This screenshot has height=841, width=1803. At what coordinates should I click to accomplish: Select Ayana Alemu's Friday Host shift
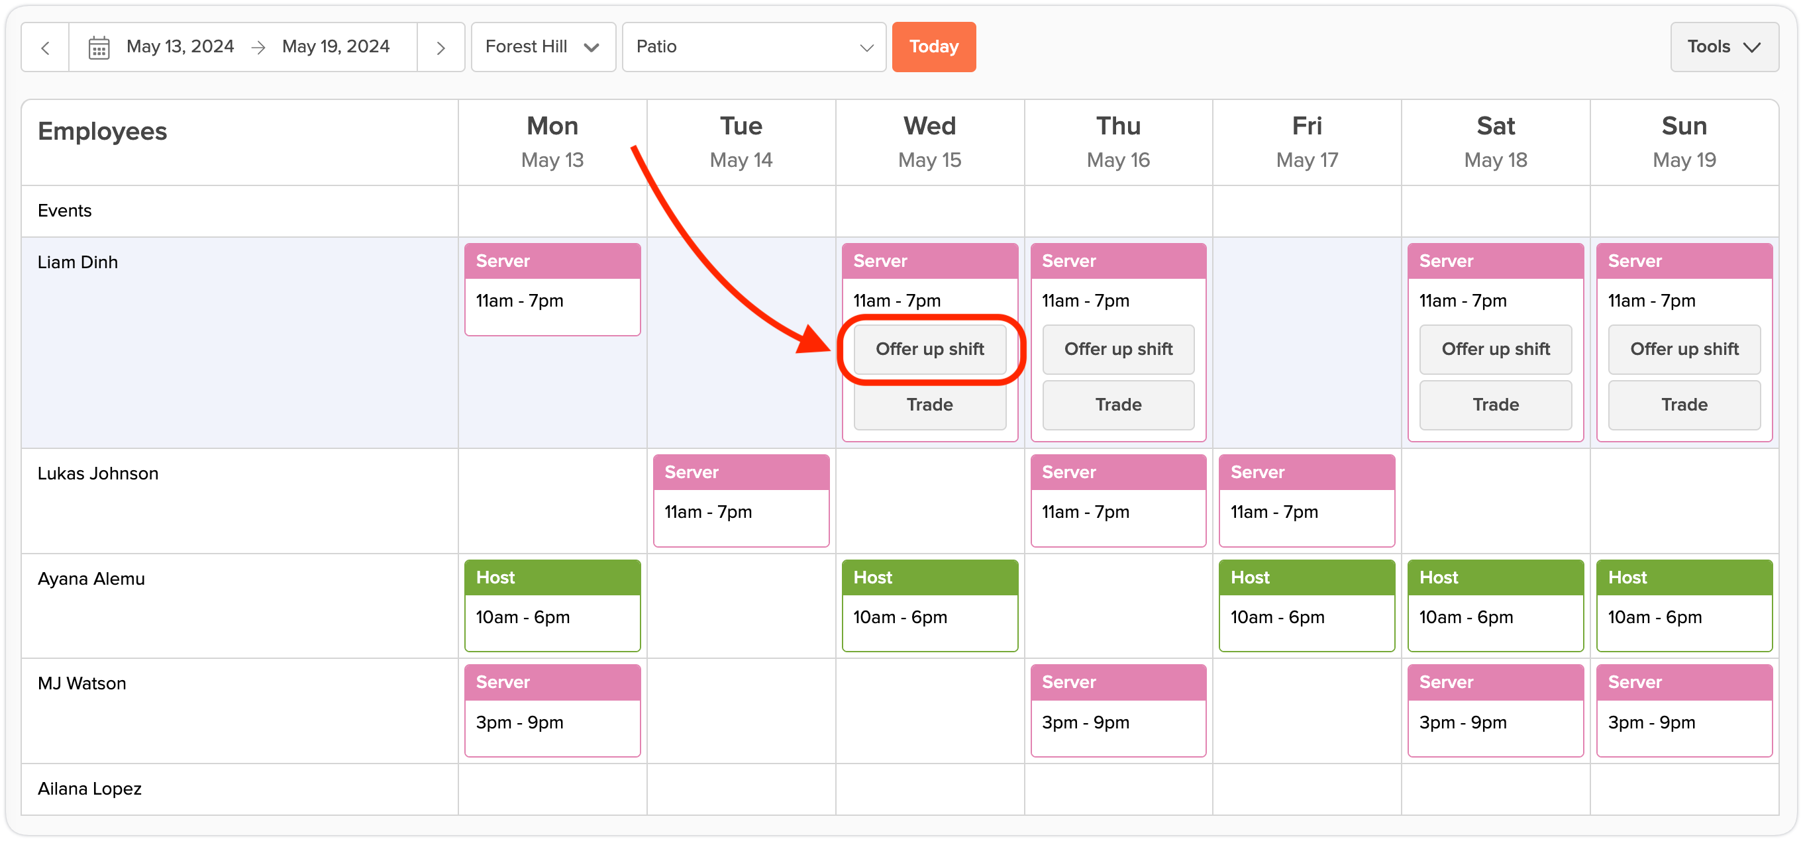click(x=1306, y=605)
